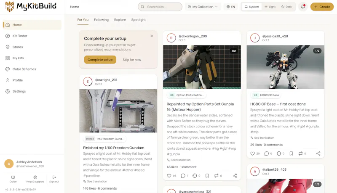Switch to the Following tab
The image size is (337, 193).
click(x=101, y=20)
